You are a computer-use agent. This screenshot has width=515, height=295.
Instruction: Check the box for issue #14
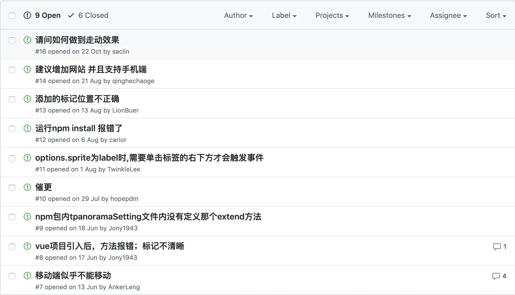coord(12,70)
